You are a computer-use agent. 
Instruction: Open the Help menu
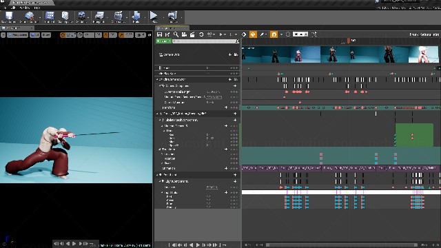point(37,8)
